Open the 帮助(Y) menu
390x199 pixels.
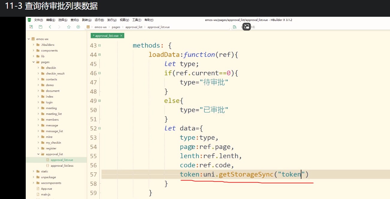click(x=149, y=20)
